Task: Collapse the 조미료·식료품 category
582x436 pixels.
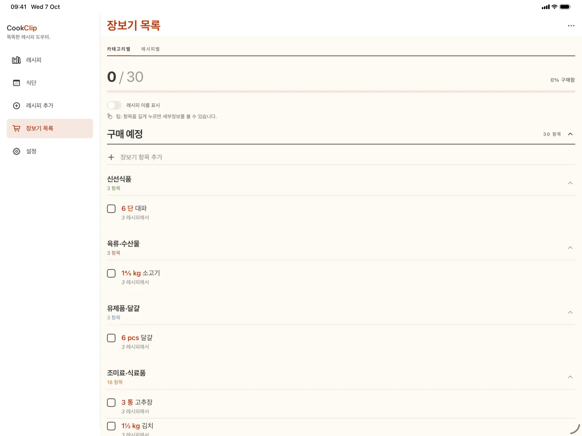Action: 570,377
